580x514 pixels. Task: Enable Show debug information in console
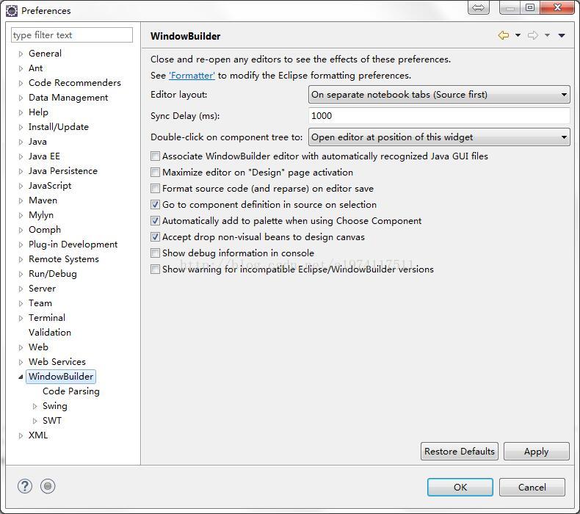[156, 253]
